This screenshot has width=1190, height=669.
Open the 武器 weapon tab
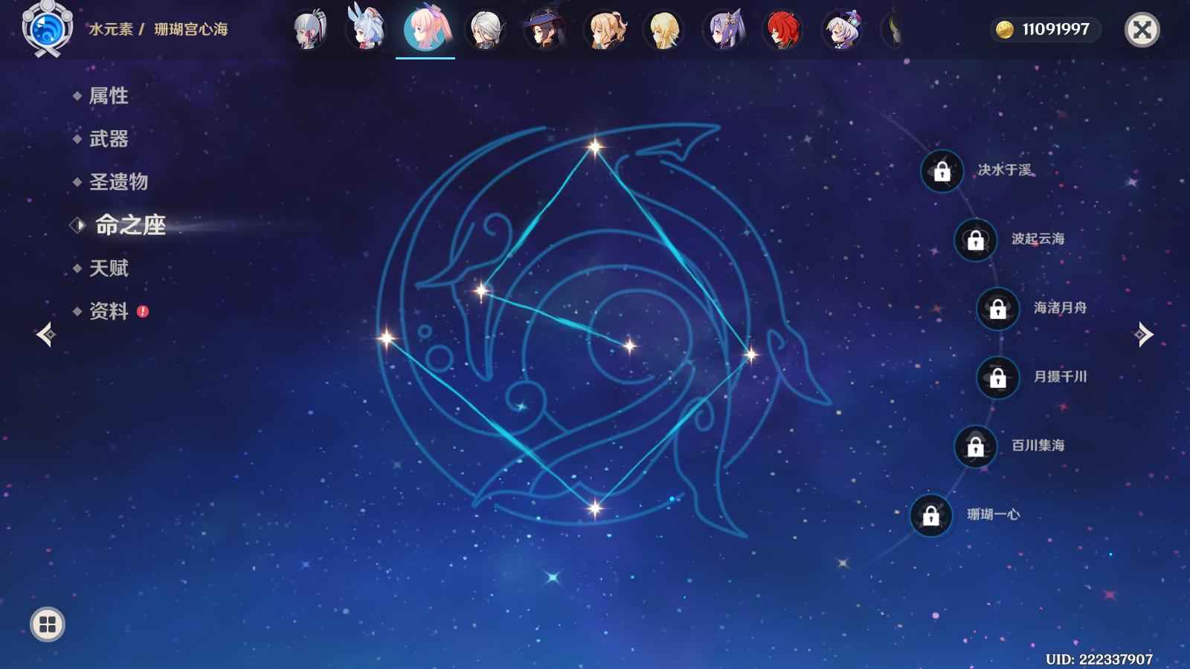[109, 139]
